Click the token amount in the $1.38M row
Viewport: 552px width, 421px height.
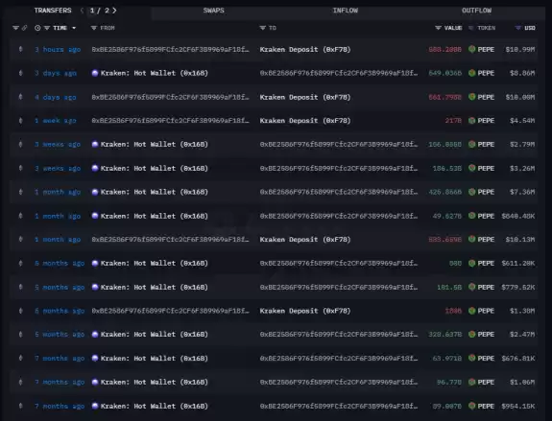coord(453,311)
